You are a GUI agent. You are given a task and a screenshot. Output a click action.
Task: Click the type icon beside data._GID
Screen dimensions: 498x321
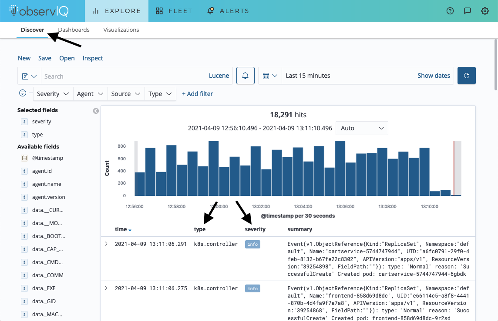tap(24, 301)
